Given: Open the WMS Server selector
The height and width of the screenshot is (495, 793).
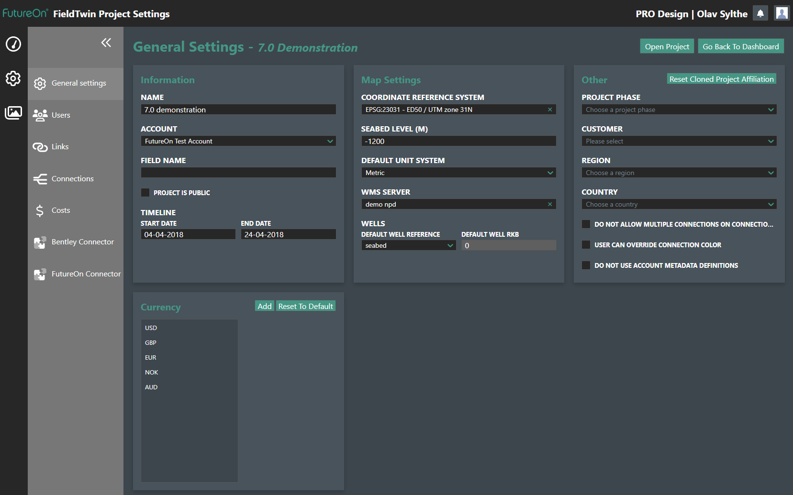Looking at the screenshot, I should pyautogui.click(x=458, y=204).
